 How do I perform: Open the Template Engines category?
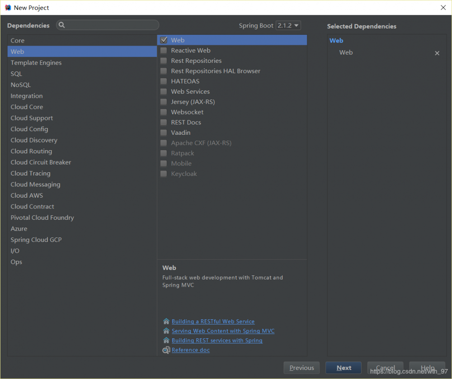(82, 62)
